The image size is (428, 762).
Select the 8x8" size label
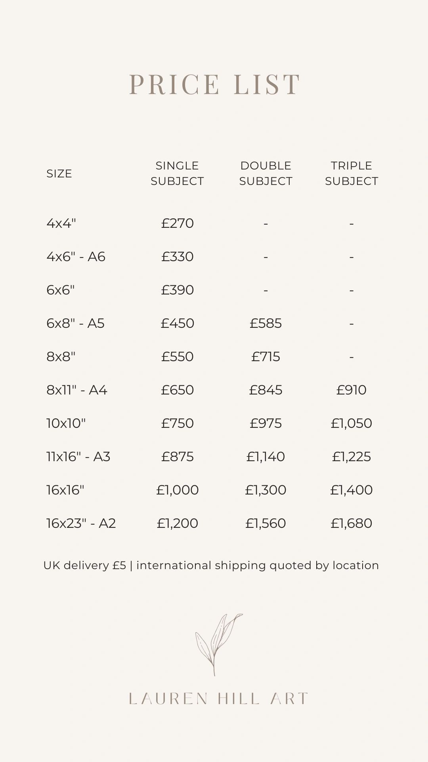(x=61, y=356)
